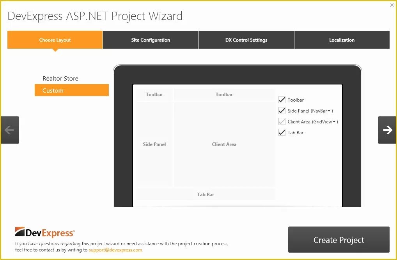Click the Client Area checkbox
397x260 pixels.
coord(282,121)
